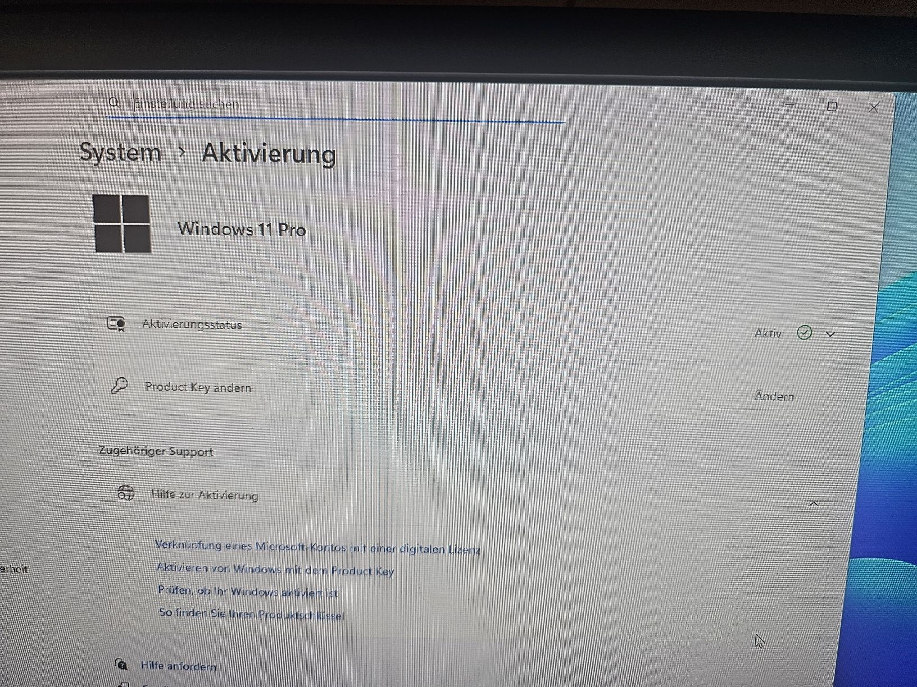Screen dimensions: 917x687
Task: Minimize the Settings window
Action: 791,105
